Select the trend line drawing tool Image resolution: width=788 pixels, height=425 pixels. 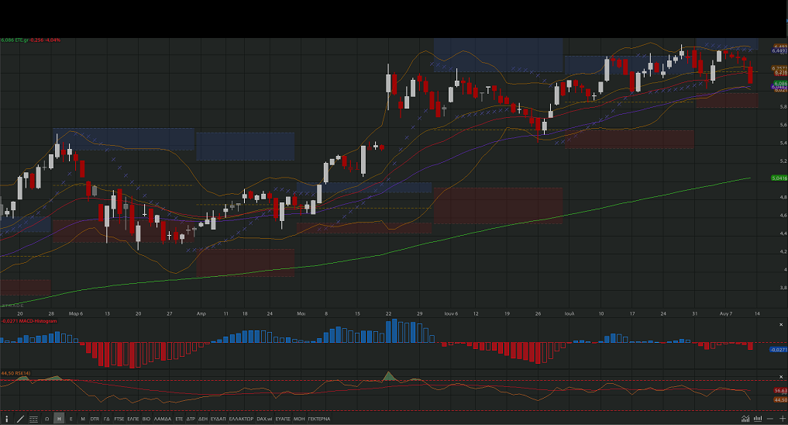pos(21,419)
